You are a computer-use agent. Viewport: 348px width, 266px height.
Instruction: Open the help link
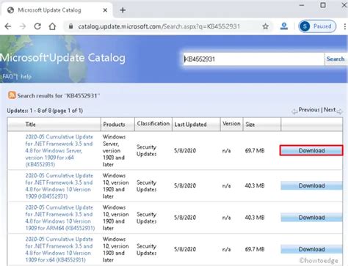point(26,76)
